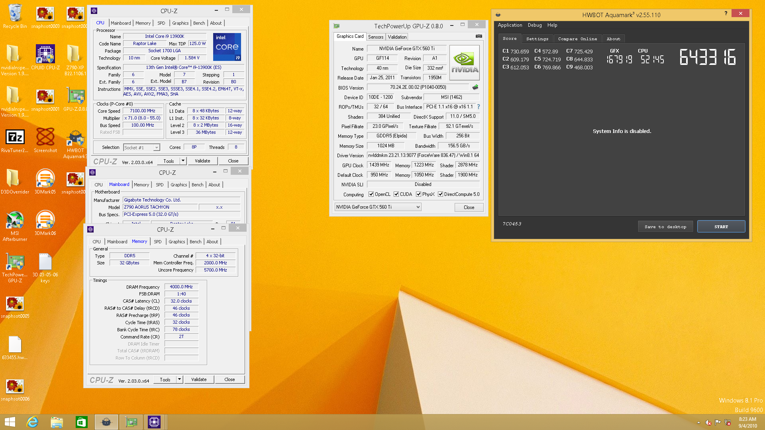Open the Action Center flag tray icon

coord(718,422)
